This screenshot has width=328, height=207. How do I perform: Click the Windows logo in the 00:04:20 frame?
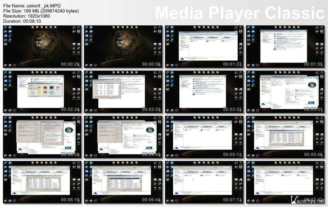click(x=69, y=130)
